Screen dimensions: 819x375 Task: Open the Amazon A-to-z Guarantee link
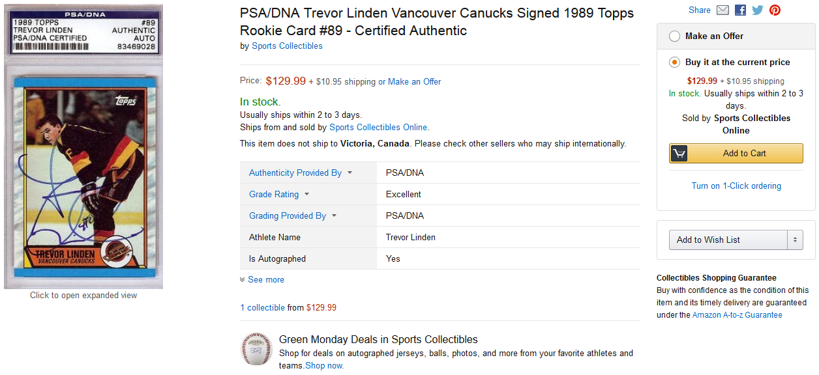(737, 315)
